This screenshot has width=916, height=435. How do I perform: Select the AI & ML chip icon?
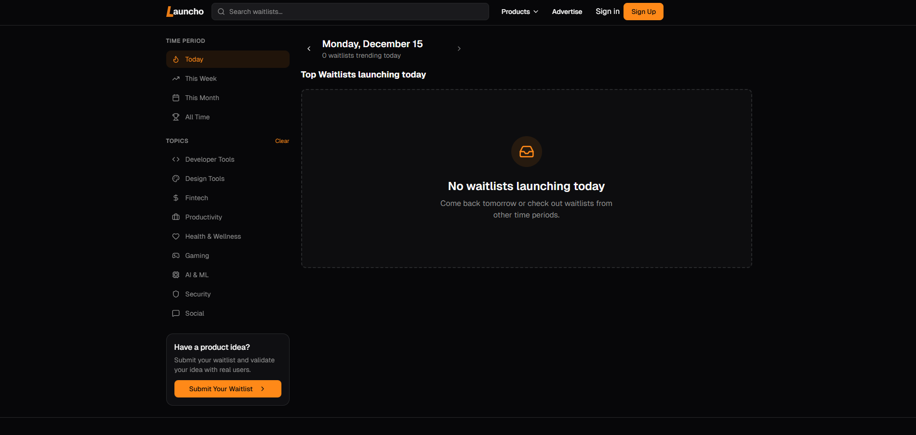tap(176, 275)
